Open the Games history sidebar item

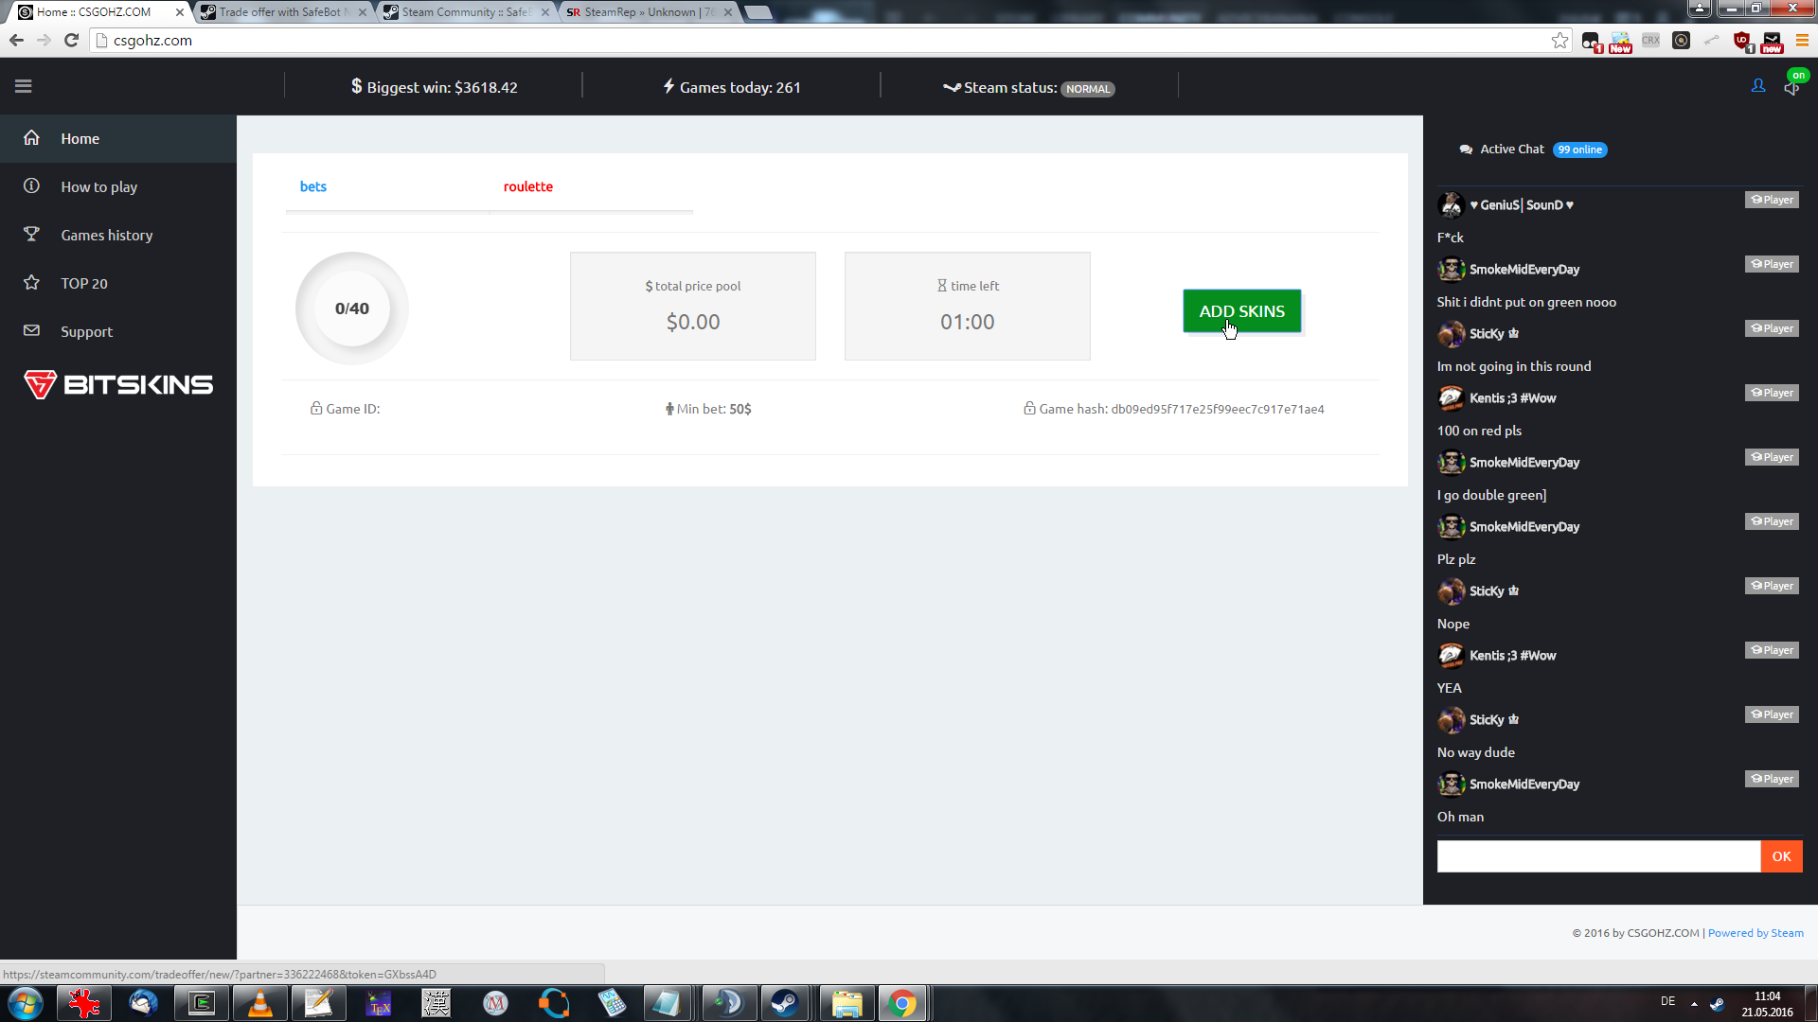pyautogui.click(x=106, y=235)
